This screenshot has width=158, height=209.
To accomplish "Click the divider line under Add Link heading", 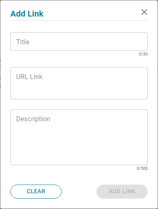I will tap(79, 21).
